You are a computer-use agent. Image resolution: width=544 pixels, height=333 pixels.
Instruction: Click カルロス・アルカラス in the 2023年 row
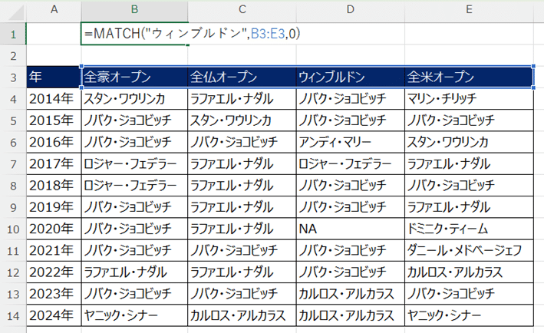coord(351,294)
